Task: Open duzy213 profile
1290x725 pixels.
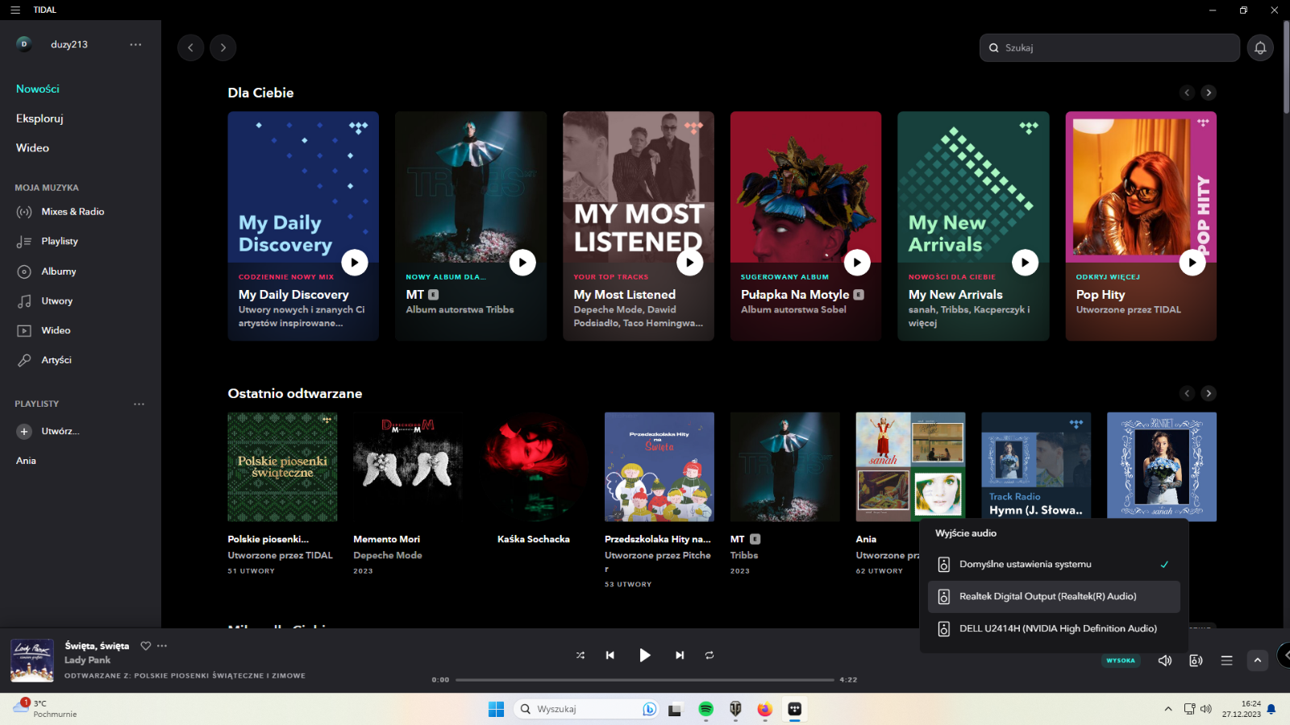Action: [x=69, y=44]
